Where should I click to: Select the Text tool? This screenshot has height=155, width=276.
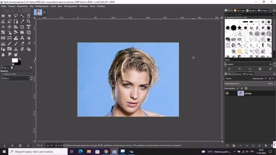tap(22, 38)
